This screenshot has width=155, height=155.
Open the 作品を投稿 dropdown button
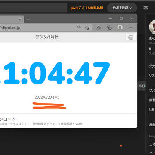point(122,8)
